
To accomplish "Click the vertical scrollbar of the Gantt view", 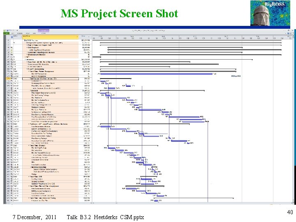I will tap(294, 119).
